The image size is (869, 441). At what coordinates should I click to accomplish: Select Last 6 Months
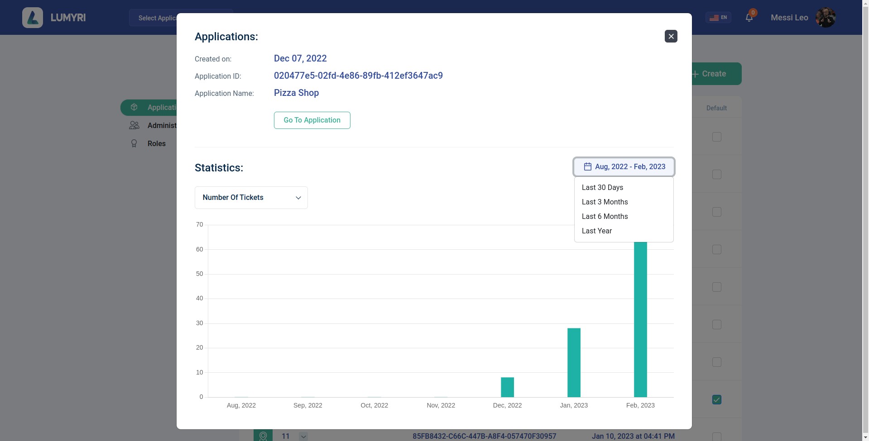[605, 217]
